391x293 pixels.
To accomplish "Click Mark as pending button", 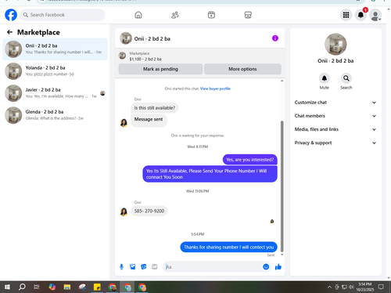I will (x=160, y=69).
